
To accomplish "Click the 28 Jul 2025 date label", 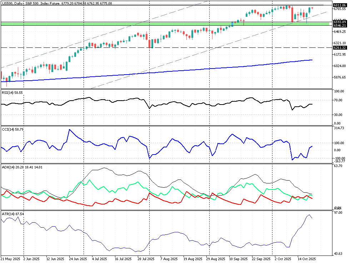I will tap(146, 259).
